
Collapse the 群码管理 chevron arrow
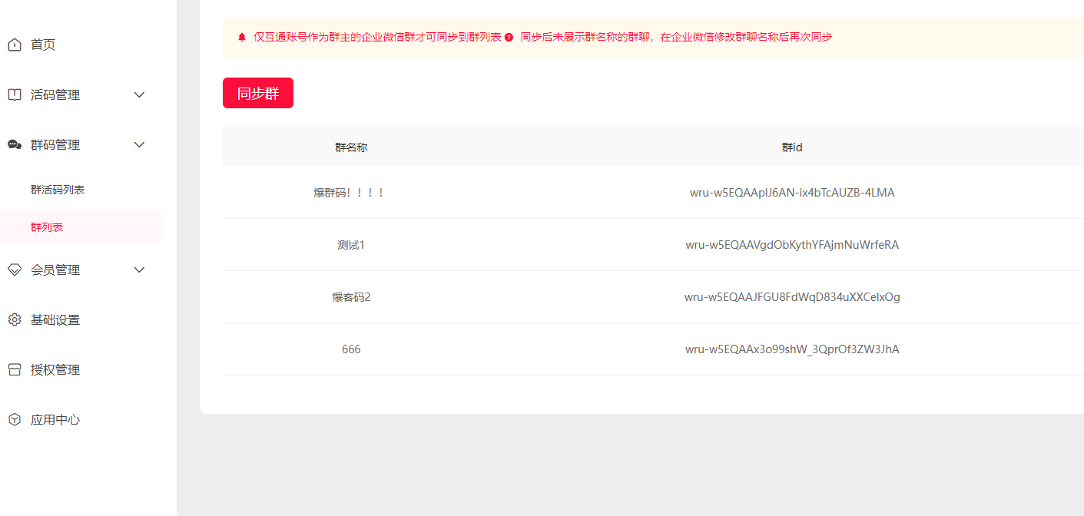pos(139,145)
